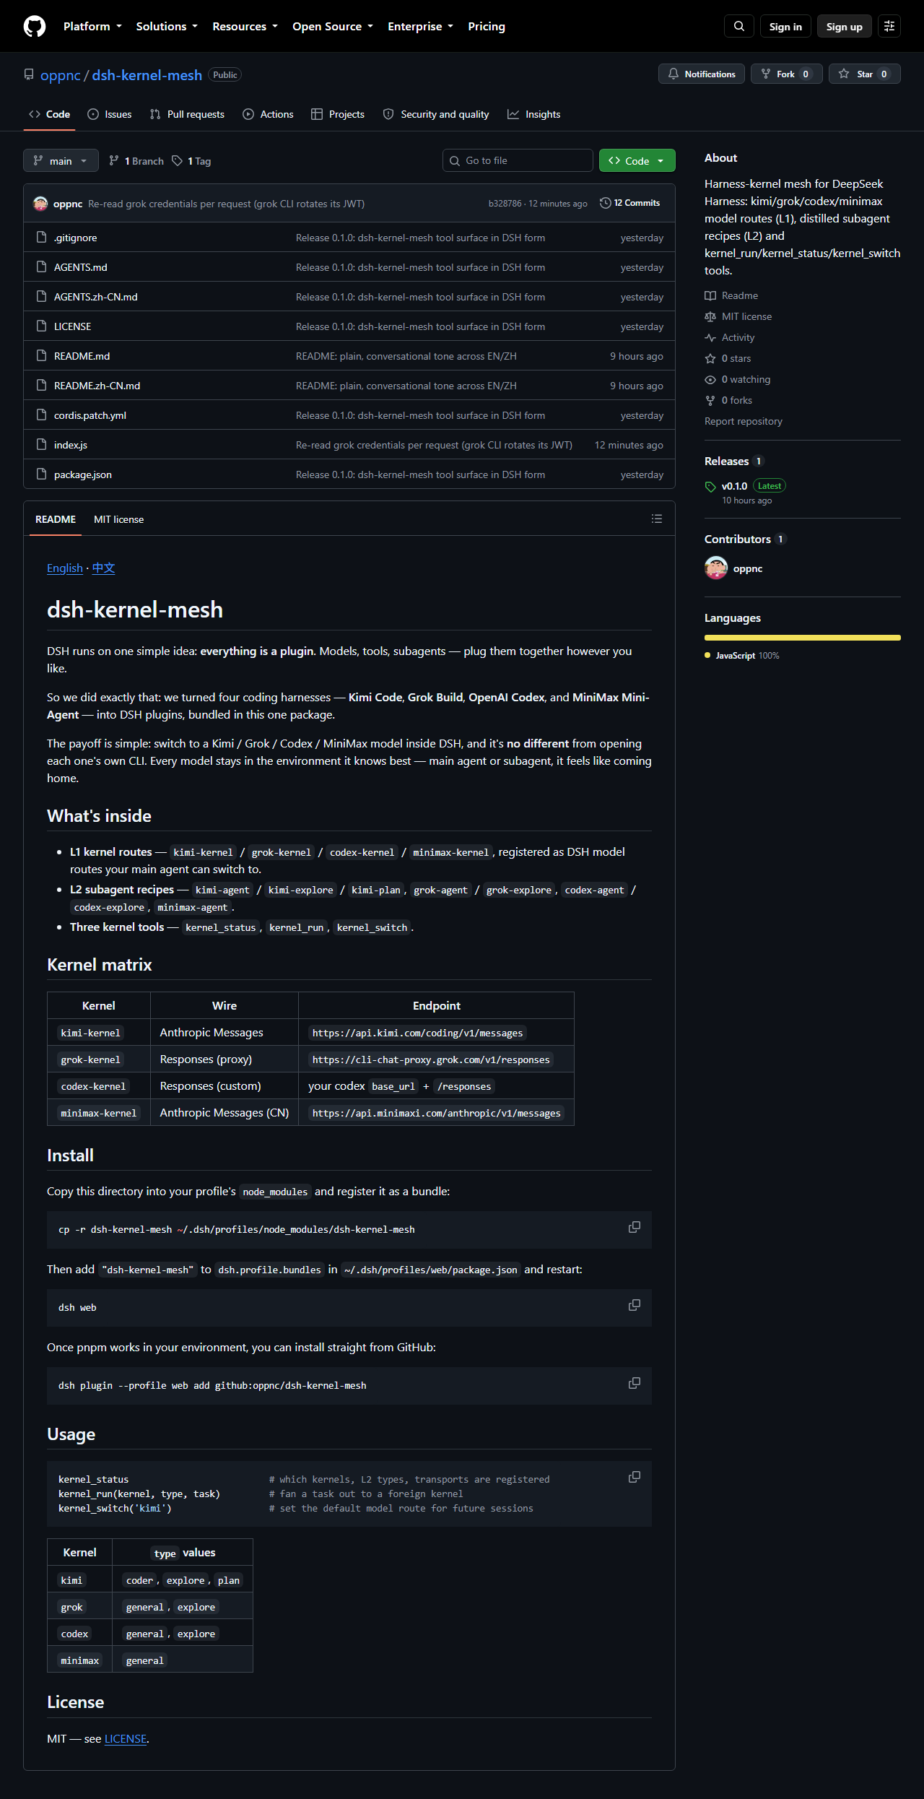Switch to Security and quality tab
Viewport: 924px width, 1799px height.
point(436,114)
